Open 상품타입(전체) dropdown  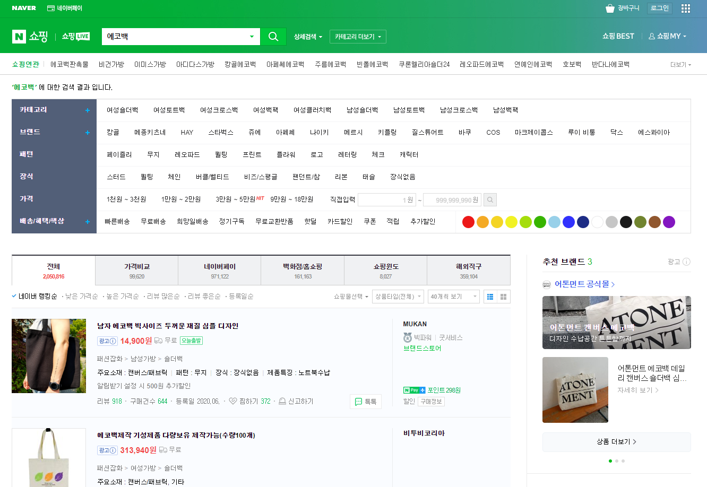398,297
